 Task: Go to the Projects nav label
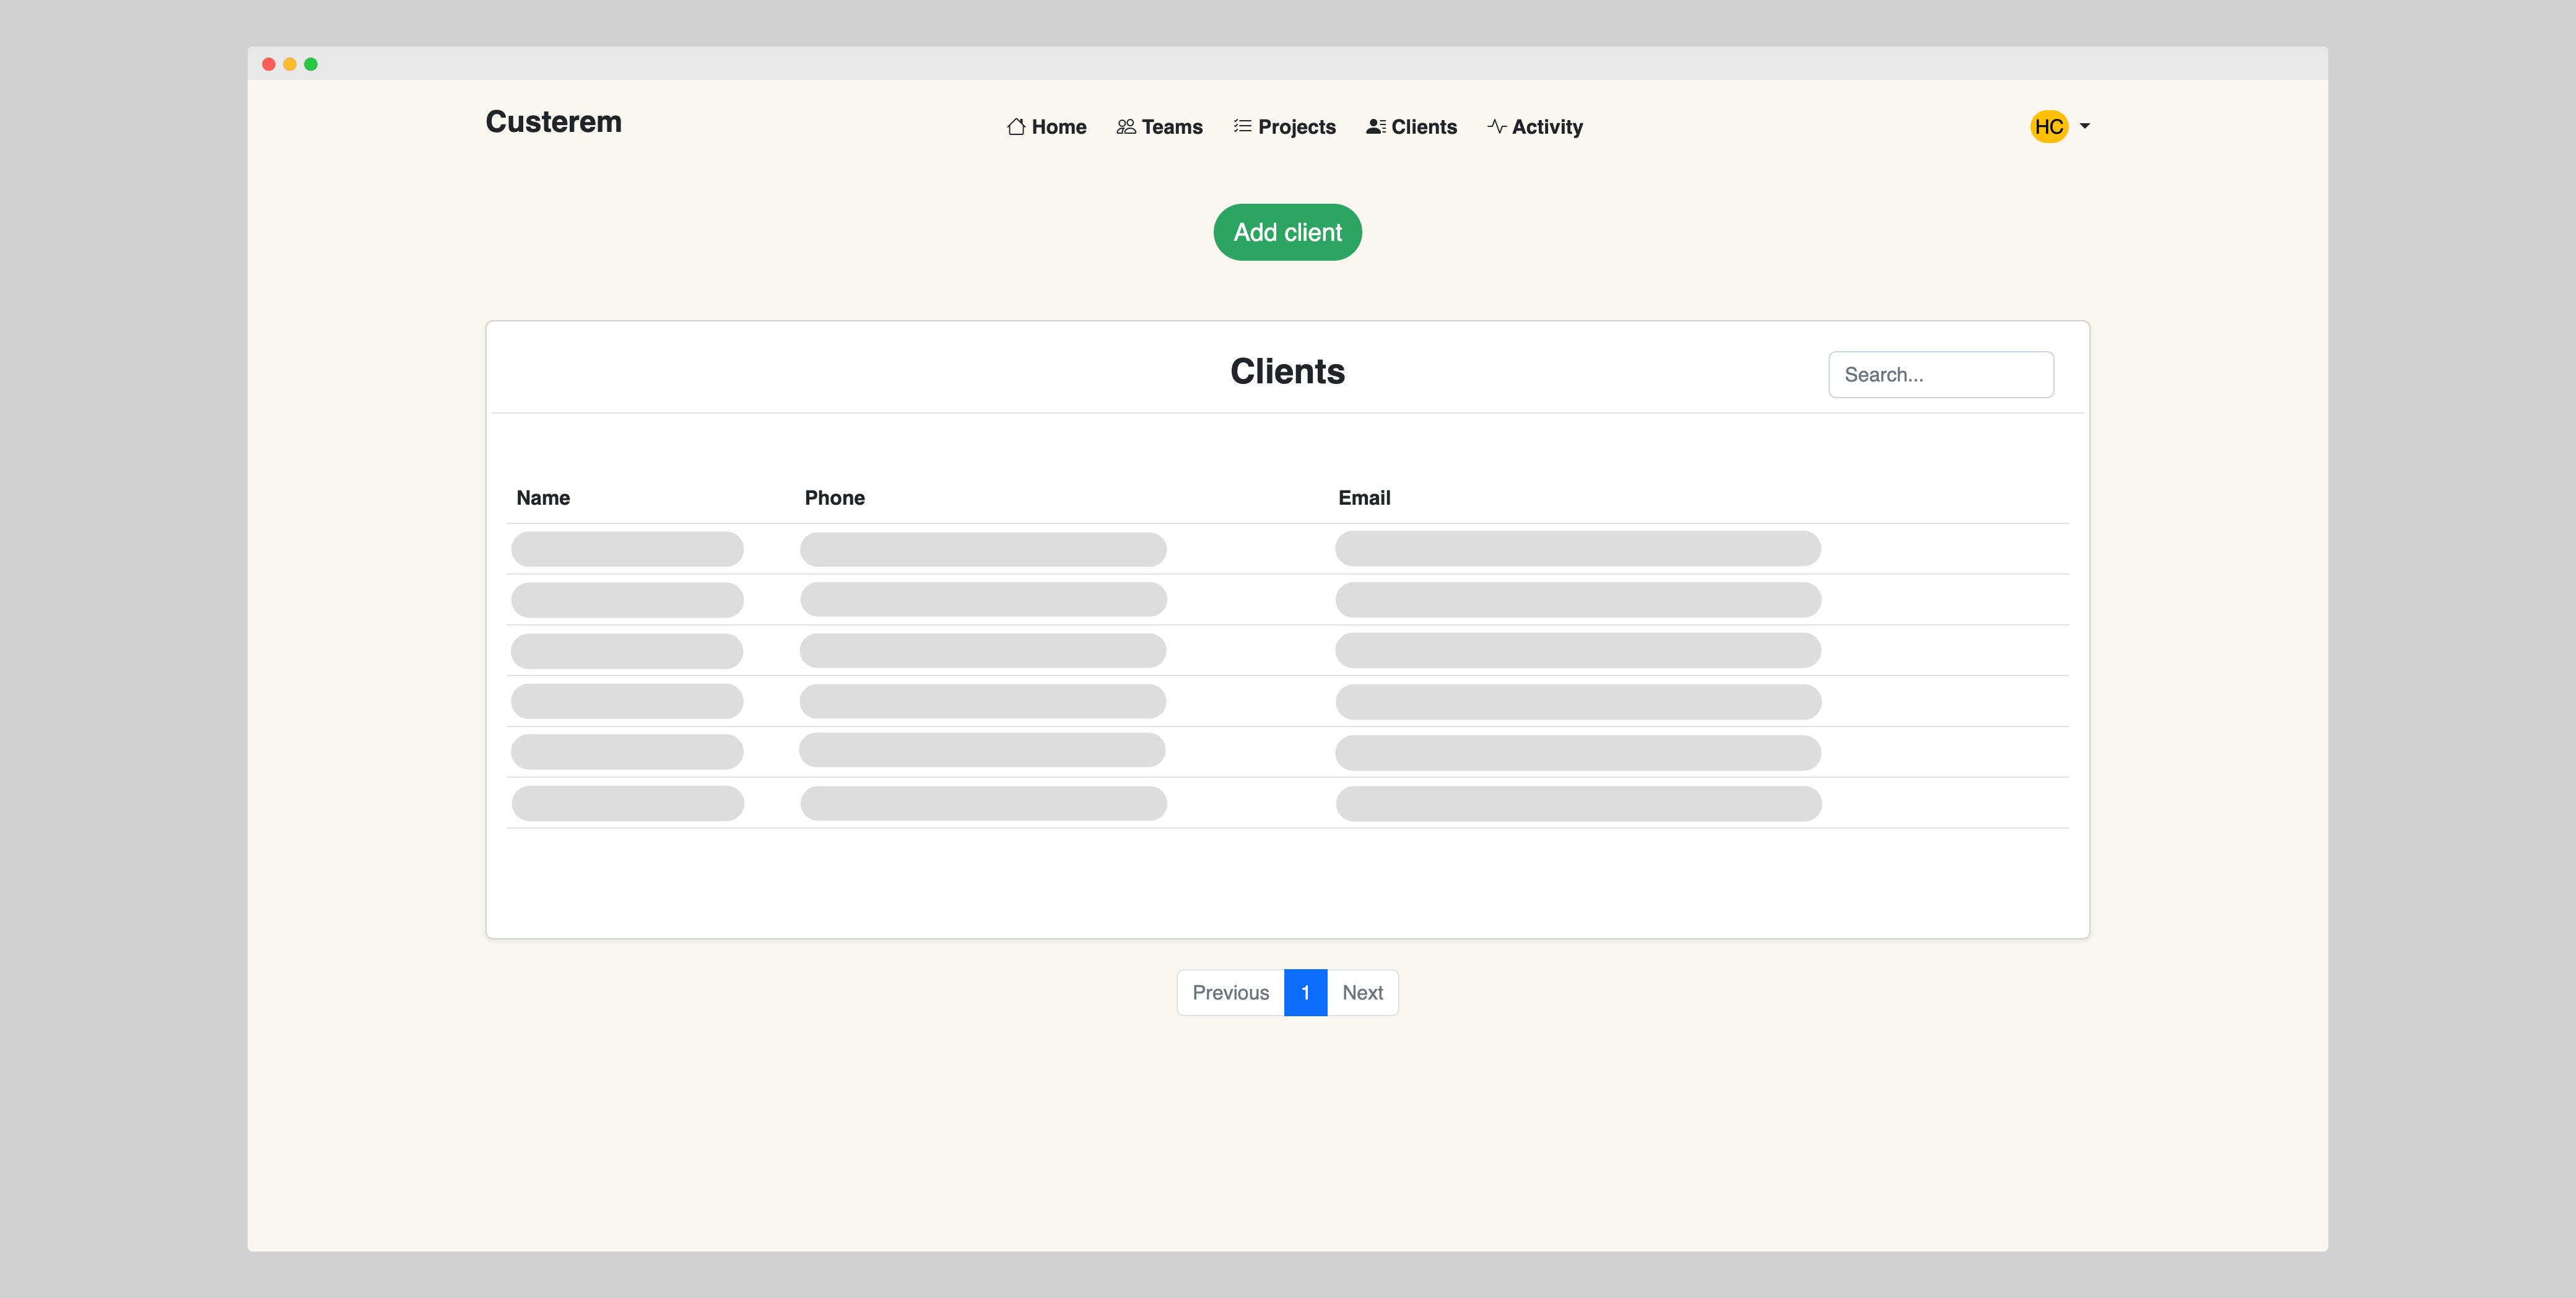click(x=1297, y=127)
